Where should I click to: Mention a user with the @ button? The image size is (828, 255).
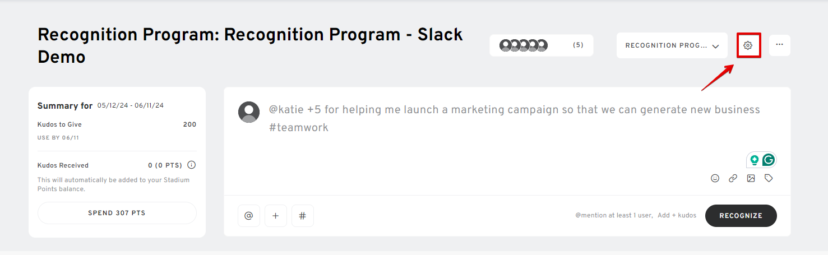(249, 216)
